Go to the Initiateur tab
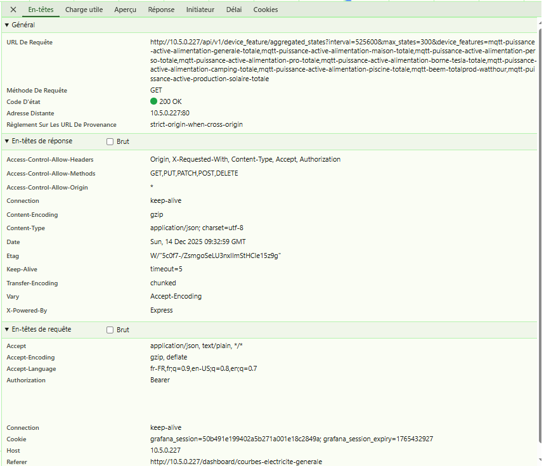 click(200, 10)
